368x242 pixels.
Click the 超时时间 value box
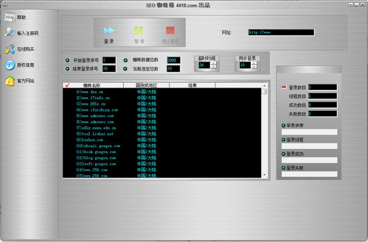(x=204, y=65)
